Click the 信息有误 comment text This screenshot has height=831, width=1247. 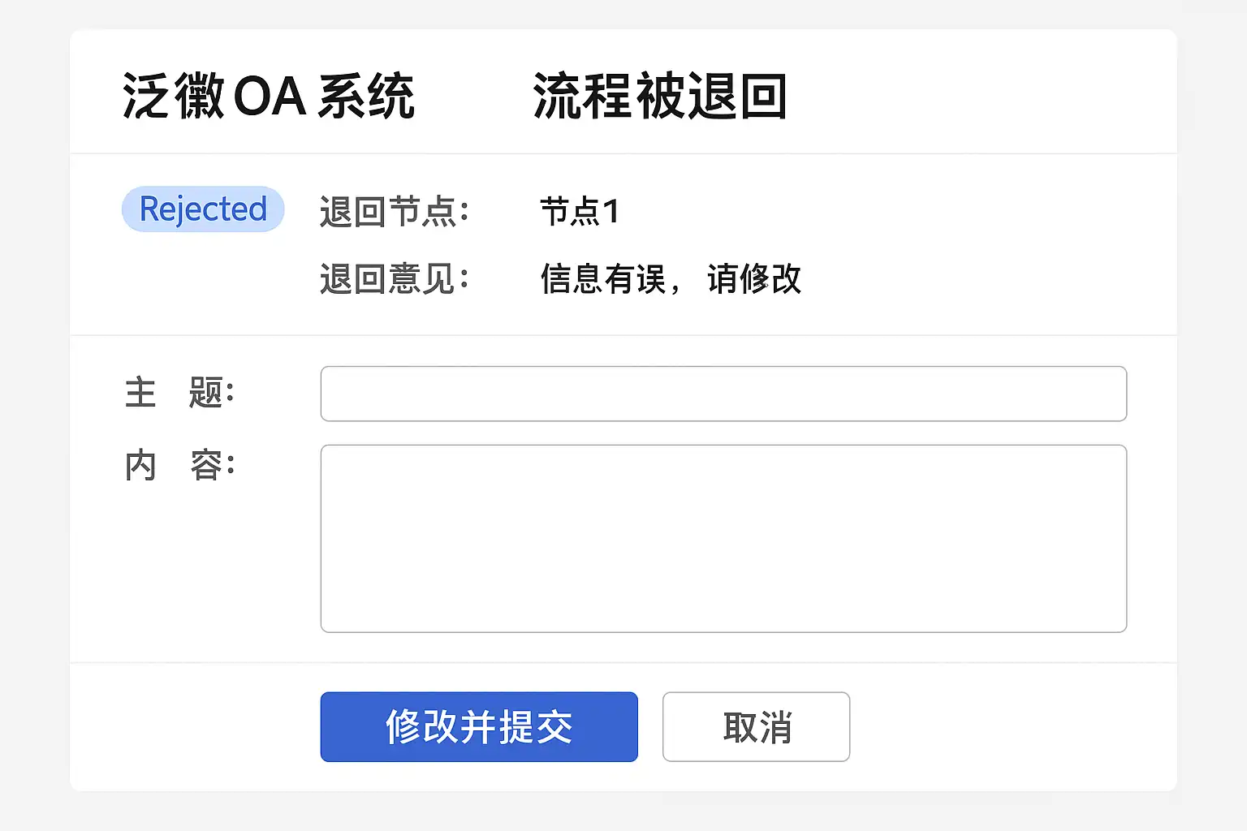pyautogui.click(x=603, y=279)
